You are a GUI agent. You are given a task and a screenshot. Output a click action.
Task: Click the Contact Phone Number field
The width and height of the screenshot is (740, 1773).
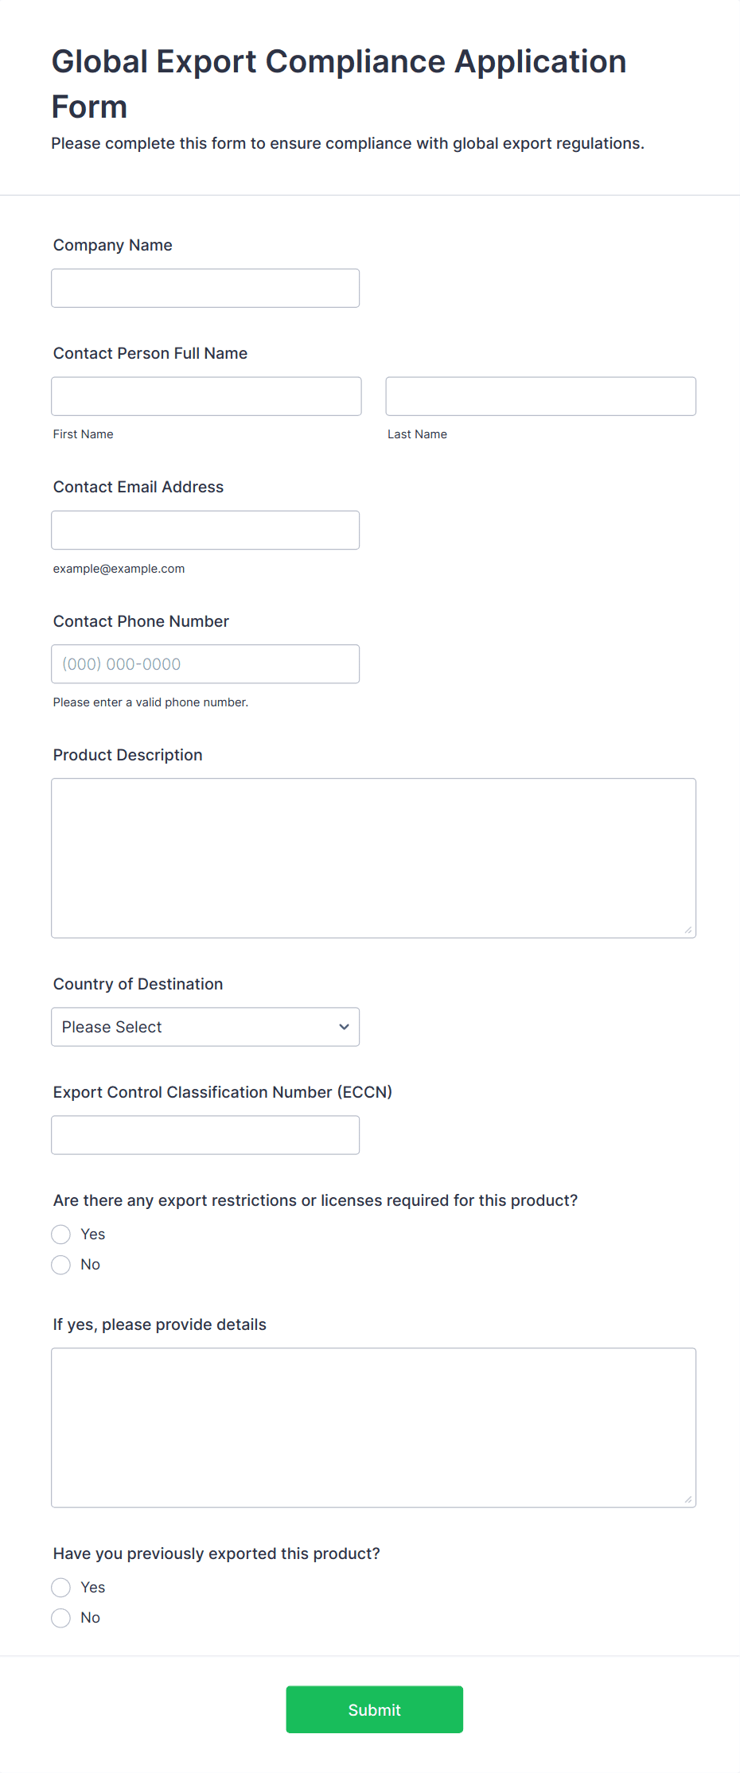tap(205, 664)
